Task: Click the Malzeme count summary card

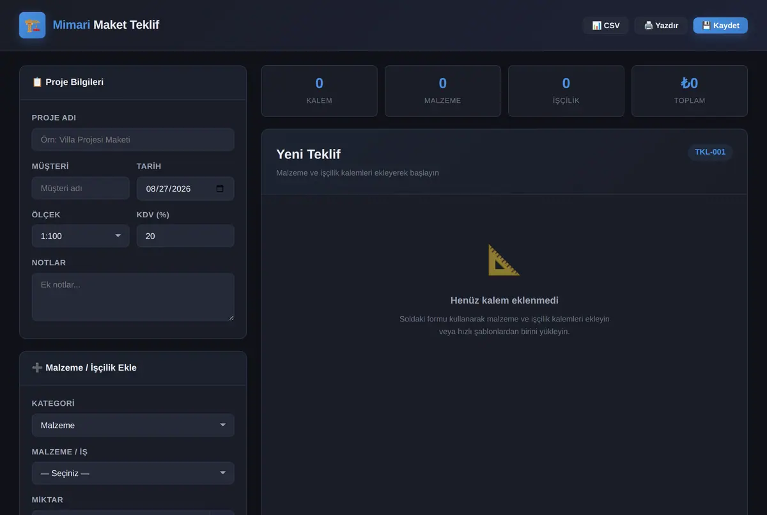Action: click(x=442, y=91)
